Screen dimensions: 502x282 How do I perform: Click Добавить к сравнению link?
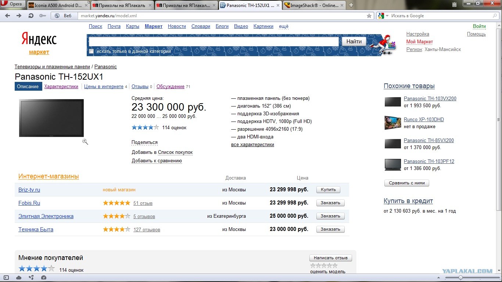[x=157, y=161]
